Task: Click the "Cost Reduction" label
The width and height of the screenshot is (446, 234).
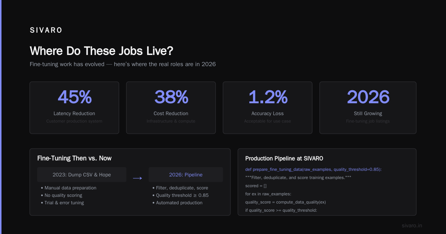Action: coord(171,113)
